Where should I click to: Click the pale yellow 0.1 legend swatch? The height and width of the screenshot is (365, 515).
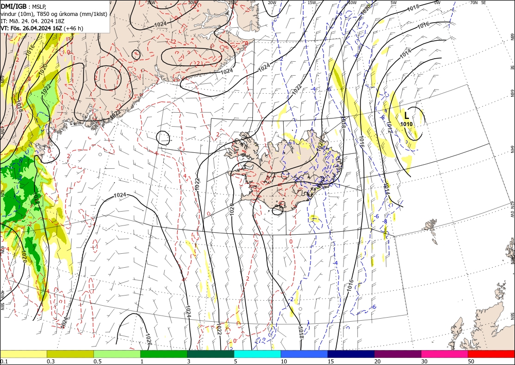pos(23,354)
